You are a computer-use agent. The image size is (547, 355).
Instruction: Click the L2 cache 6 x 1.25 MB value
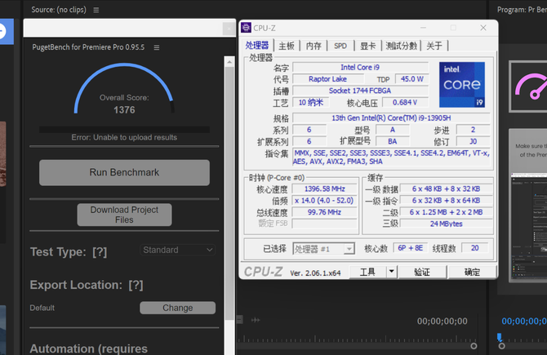pyautogui.click(x=447, y=212)
